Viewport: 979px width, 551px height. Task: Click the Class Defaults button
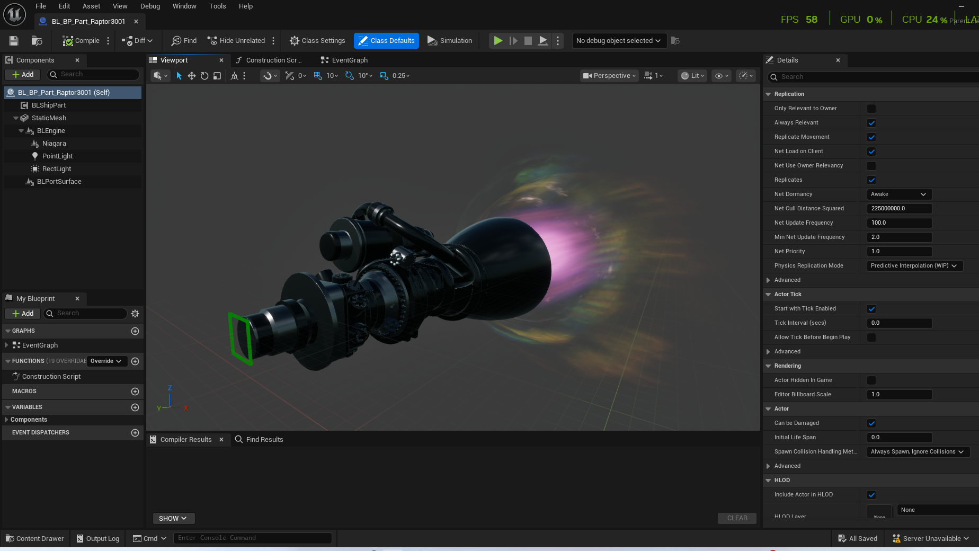(x=386, y=41)
